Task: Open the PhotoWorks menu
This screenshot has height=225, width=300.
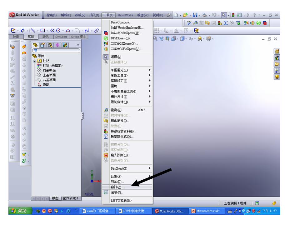Action: (x=125, y=15)
